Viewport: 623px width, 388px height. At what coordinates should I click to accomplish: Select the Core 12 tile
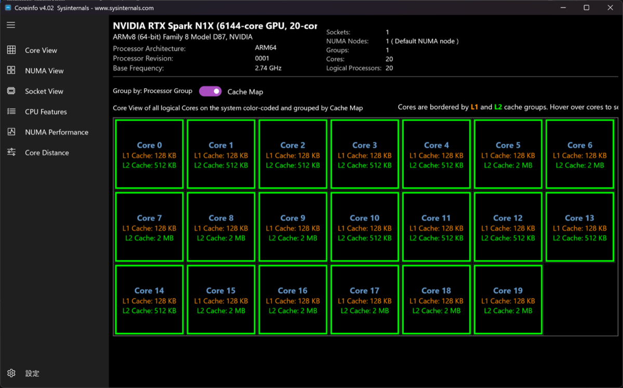(508, 227)
